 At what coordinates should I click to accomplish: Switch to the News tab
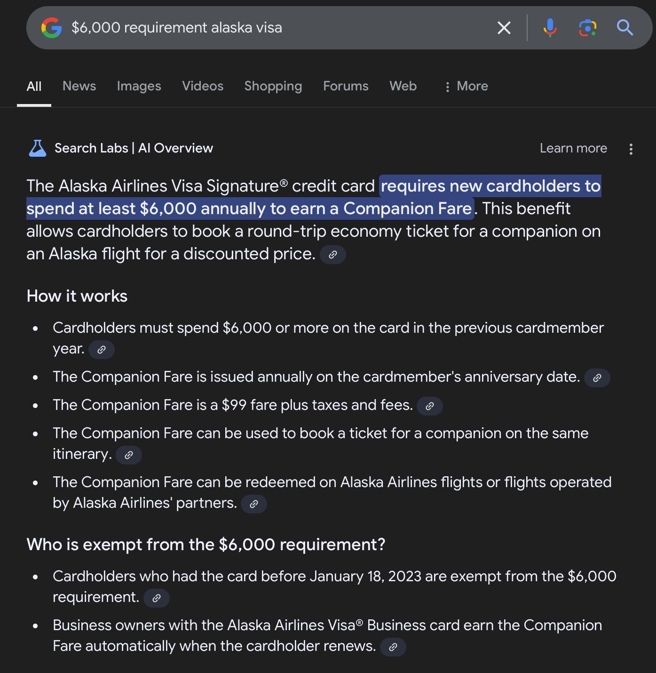pyautogui.click(x=79, y=86)
